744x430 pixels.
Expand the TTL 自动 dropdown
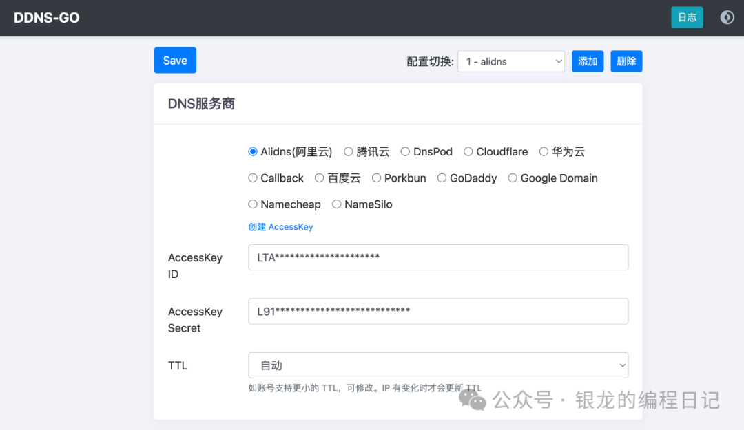click(438, 365)
